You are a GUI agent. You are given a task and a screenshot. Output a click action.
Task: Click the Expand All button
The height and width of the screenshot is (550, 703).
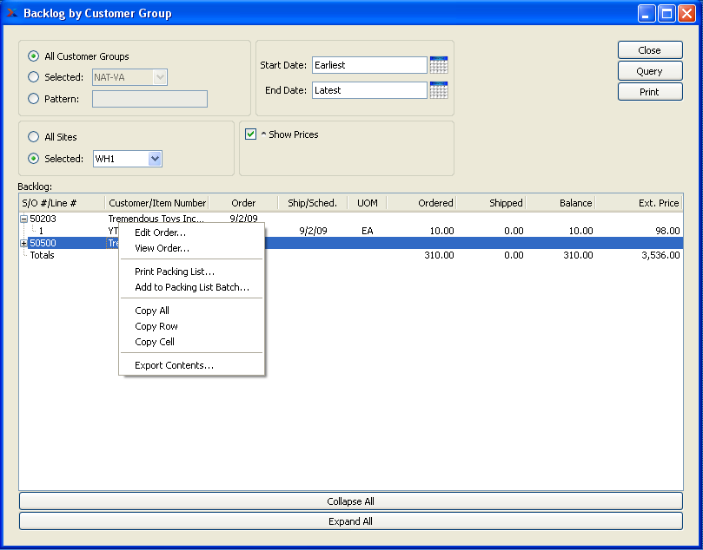(x=350, y=521)
